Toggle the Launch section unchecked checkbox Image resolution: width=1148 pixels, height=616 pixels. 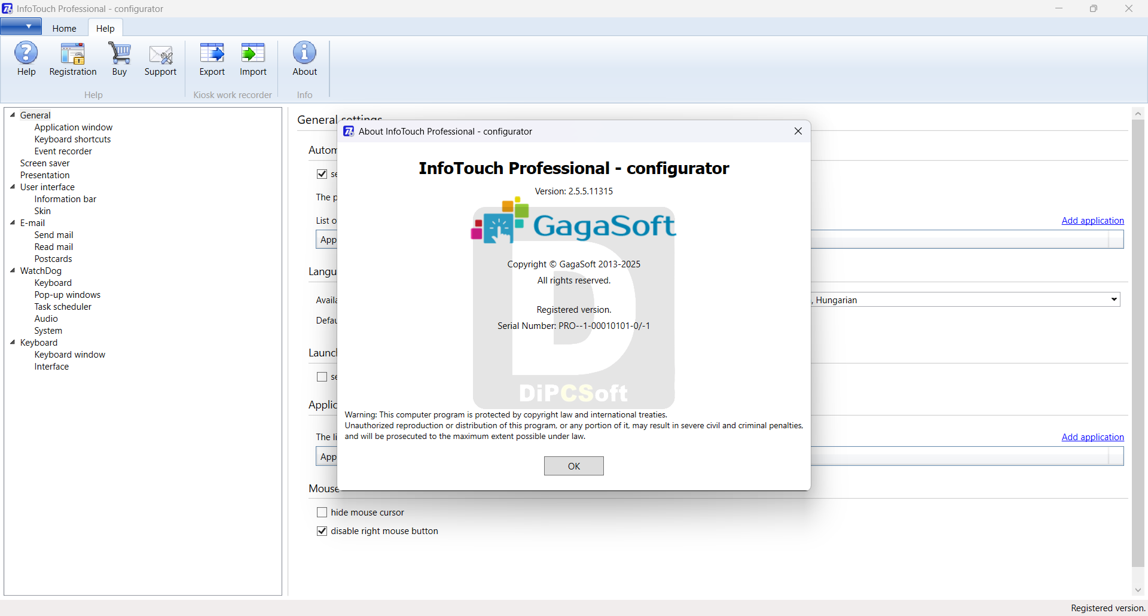(x=322, y=377)
